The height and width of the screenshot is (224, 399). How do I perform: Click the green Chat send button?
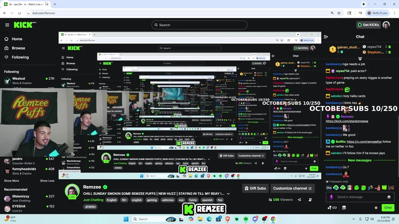(x=388, y=208)
